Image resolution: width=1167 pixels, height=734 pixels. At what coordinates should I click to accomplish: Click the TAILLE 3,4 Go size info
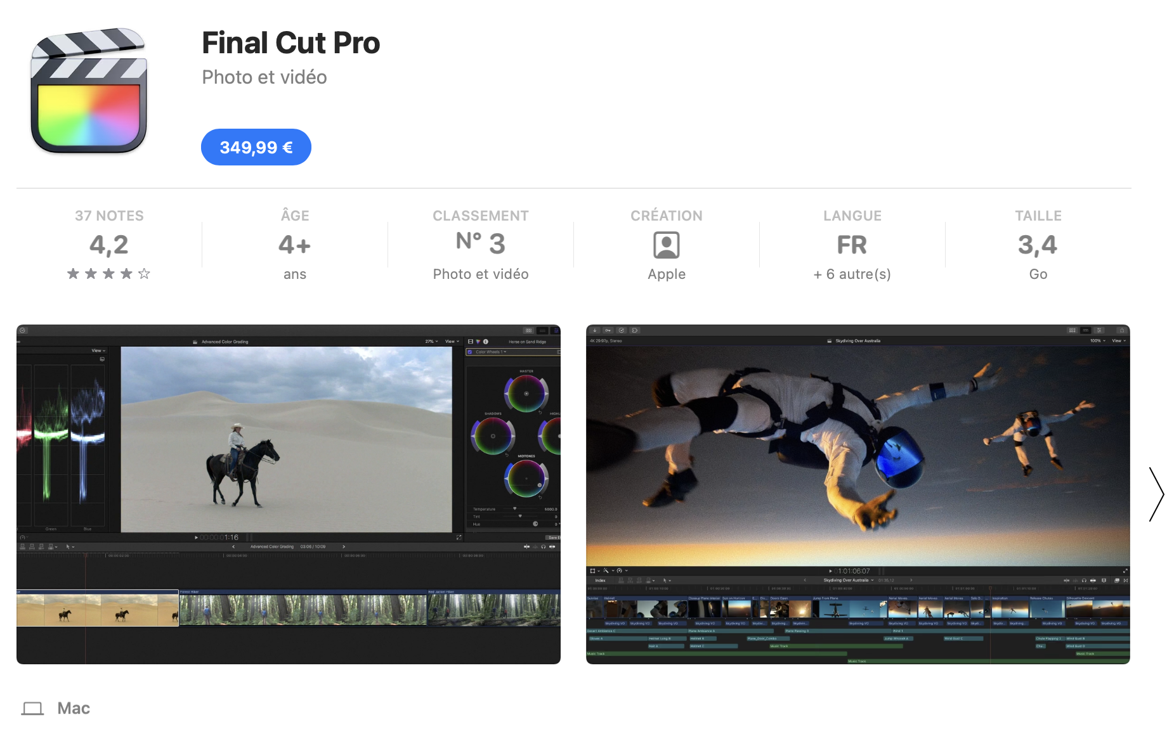coord(1038,245)
